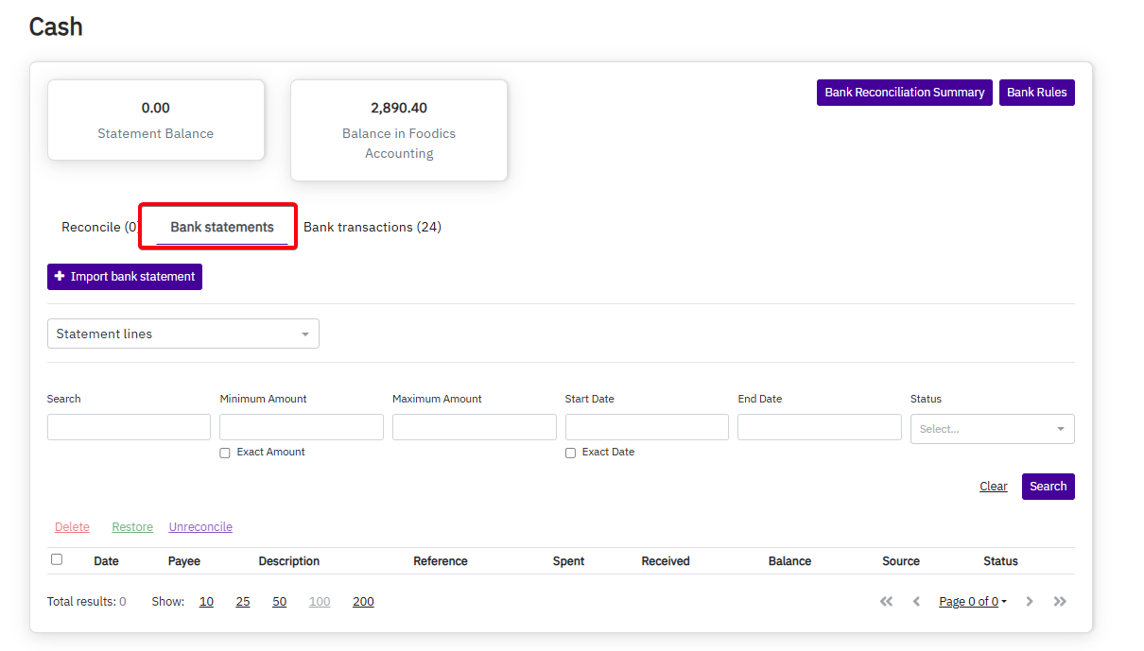Screen dimensions: 1144x651
Task: Select all rows with the header checkbox
Action: coord(56,559)
